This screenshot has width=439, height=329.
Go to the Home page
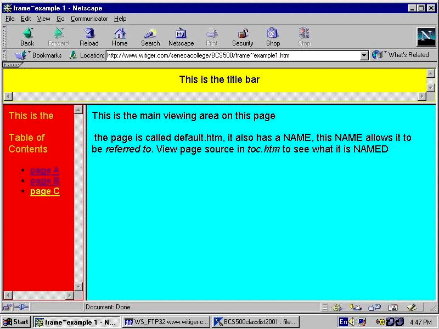coord(120,37)
